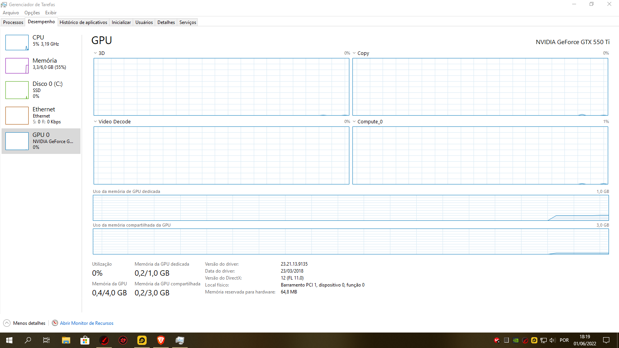This screenshot has height=348, width=619.
Task: Maximize the Gerenciador de Tarefas window
Action: point(592,4)
